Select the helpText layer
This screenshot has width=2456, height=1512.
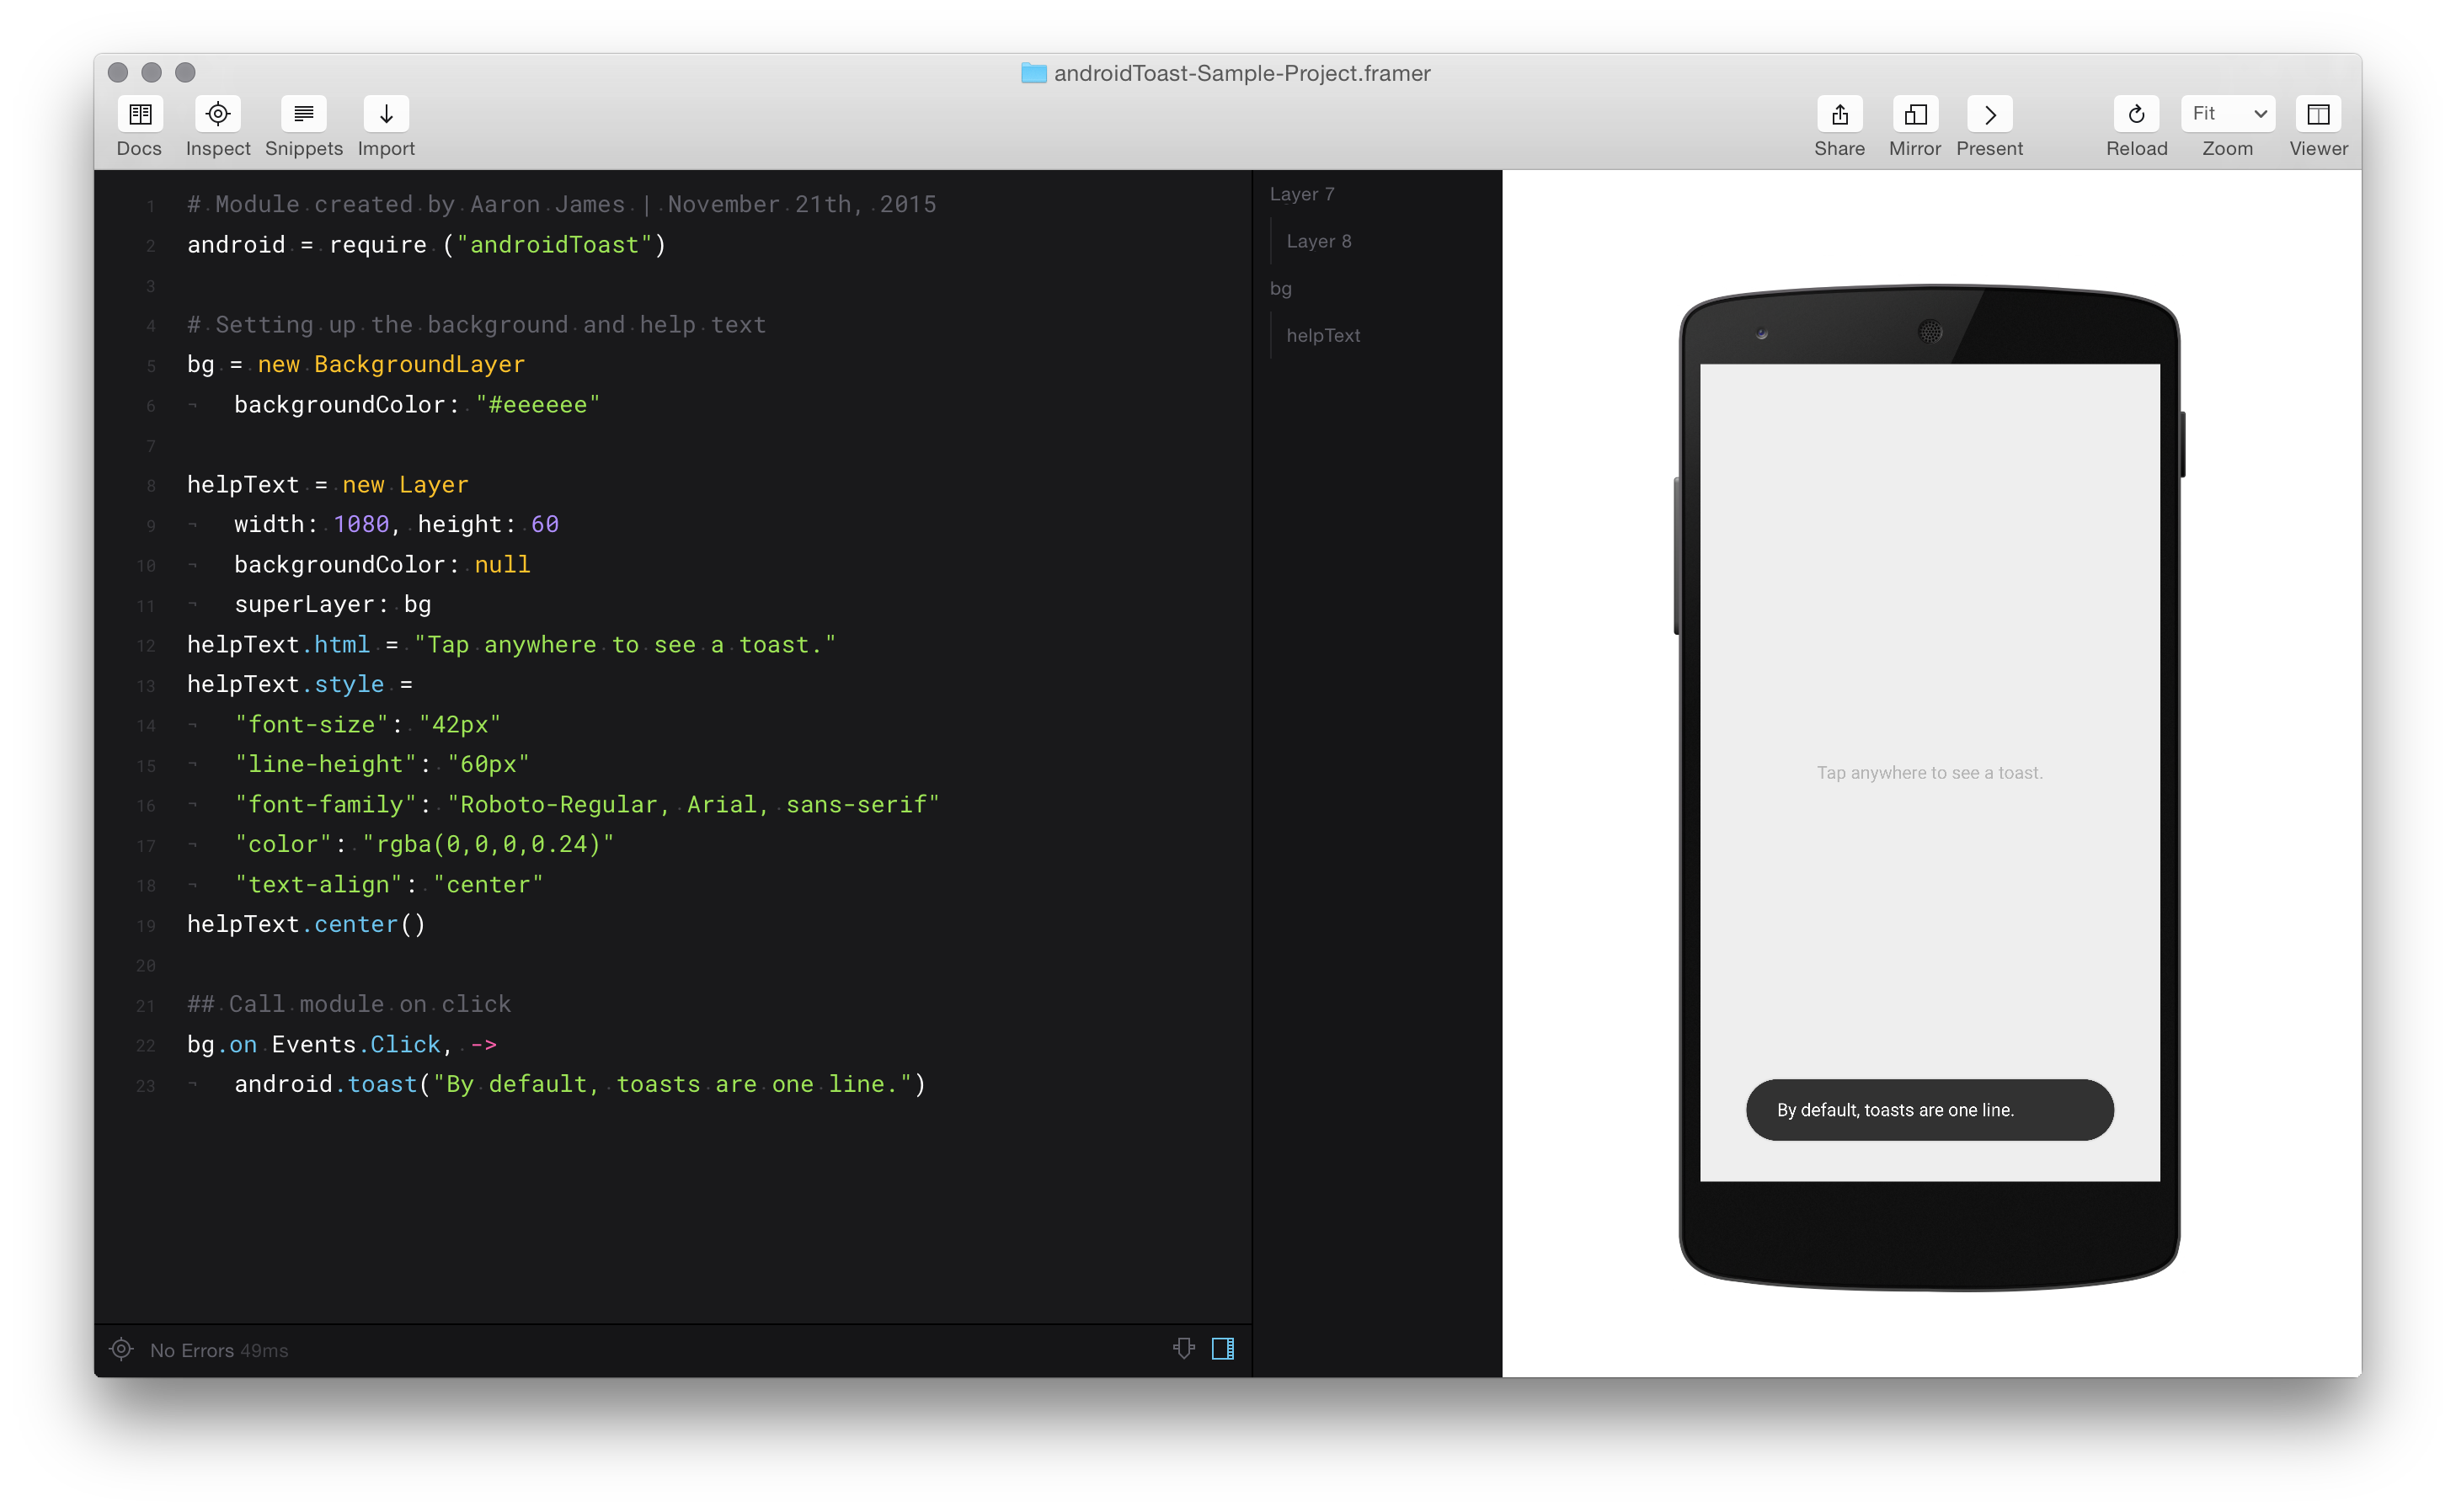coord(1322,336)
